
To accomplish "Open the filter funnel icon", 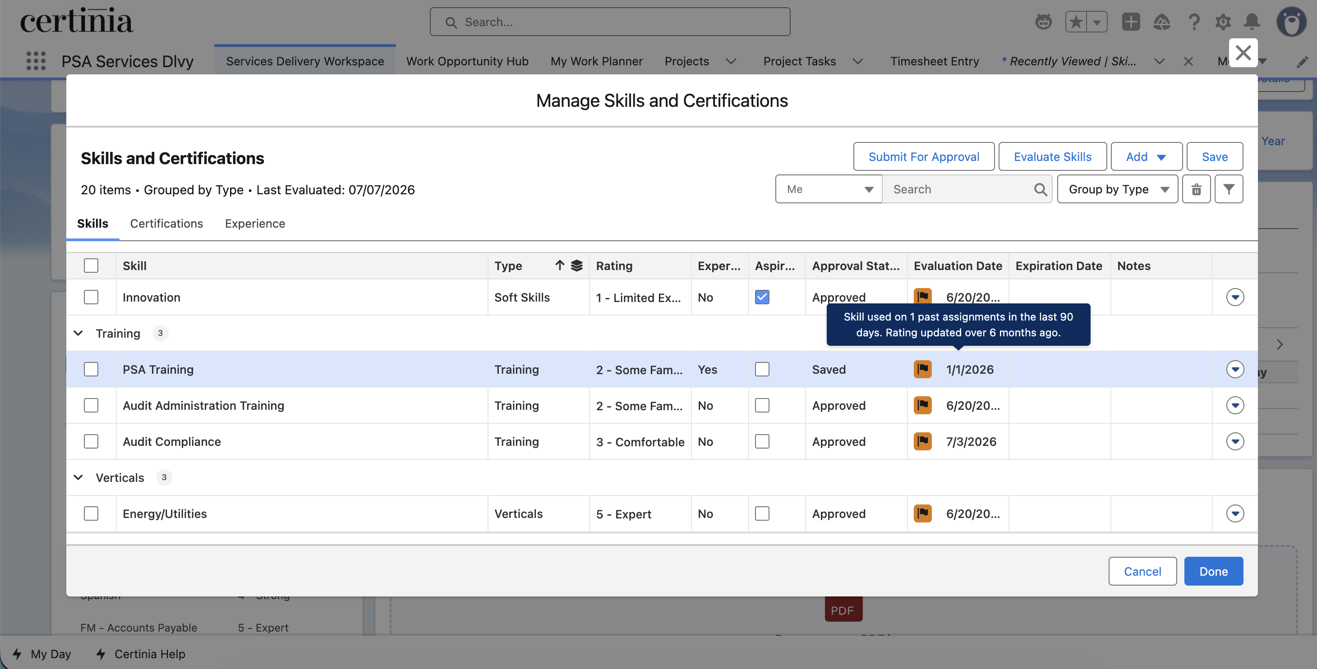I will click(x=1229, y=189).
